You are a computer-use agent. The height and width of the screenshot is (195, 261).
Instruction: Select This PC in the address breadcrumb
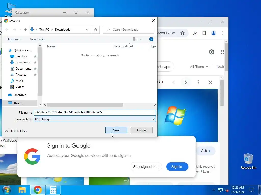44,30
